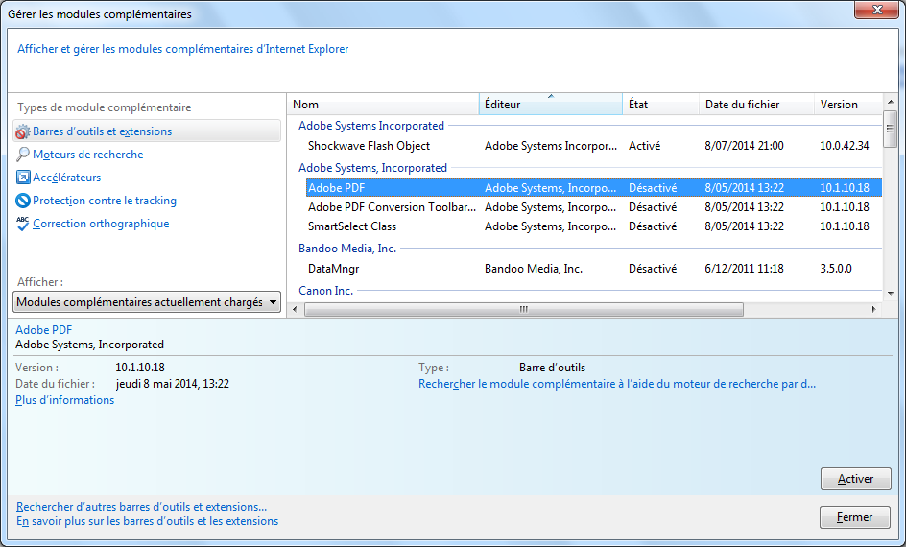
Task: Collapse the Adobe Systems Incorporated group
Action: click(x=371, y=126)
